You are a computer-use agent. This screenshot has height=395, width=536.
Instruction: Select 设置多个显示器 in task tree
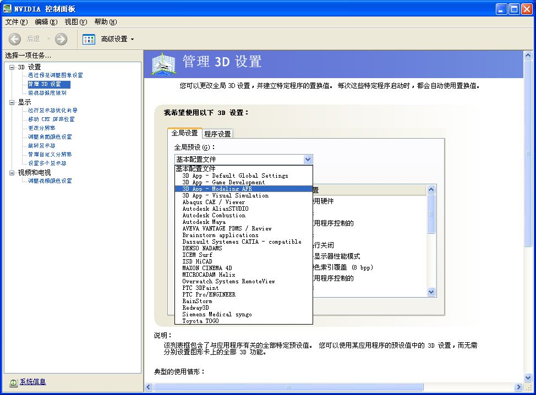click(47, 163)
